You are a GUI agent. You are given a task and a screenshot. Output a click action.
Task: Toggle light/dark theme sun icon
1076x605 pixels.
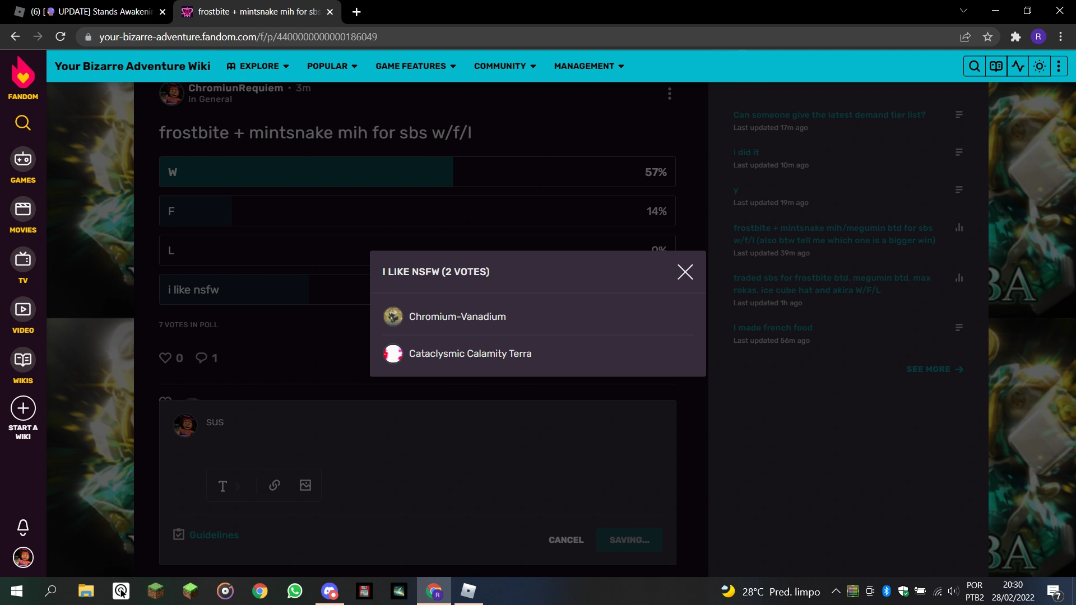[1040, 66]
